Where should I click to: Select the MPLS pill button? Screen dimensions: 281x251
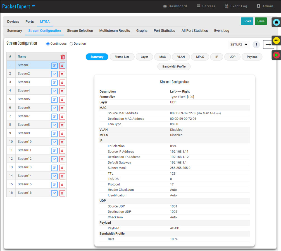click(x=200, y=57)
